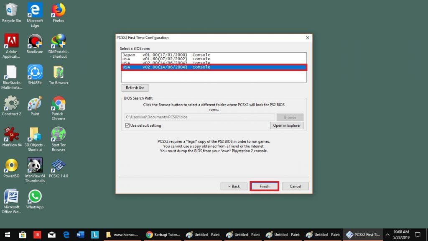The width and height of the screenshot is (428, 241).
Task: Click Finish to complete configuration
Action: [x=264, y=186]
